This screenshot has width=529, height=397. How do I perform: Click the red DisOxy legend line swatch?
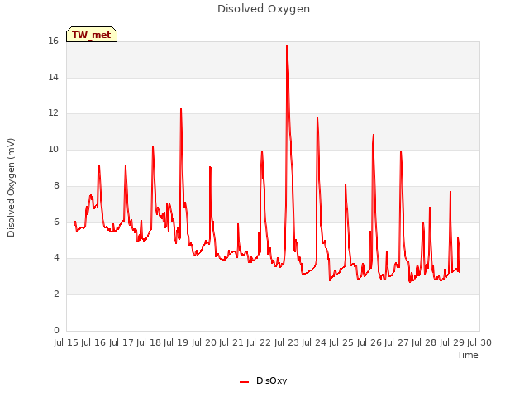pyautogui.click(x=245, y=382)
